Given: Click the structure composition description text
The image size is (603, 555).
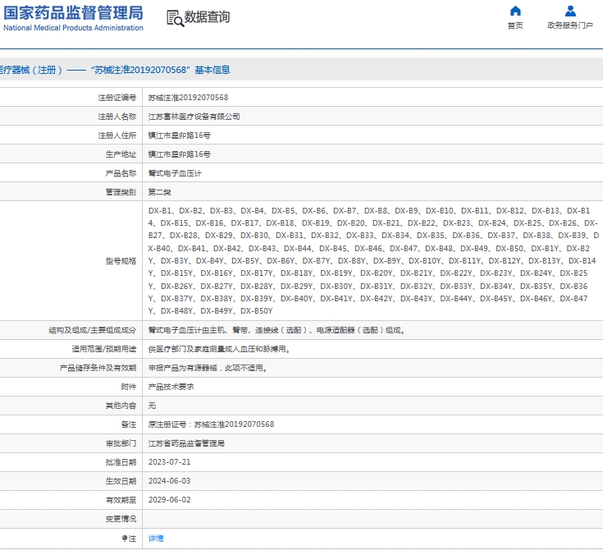Looking at the screenshot, I should tap(277, 330).
